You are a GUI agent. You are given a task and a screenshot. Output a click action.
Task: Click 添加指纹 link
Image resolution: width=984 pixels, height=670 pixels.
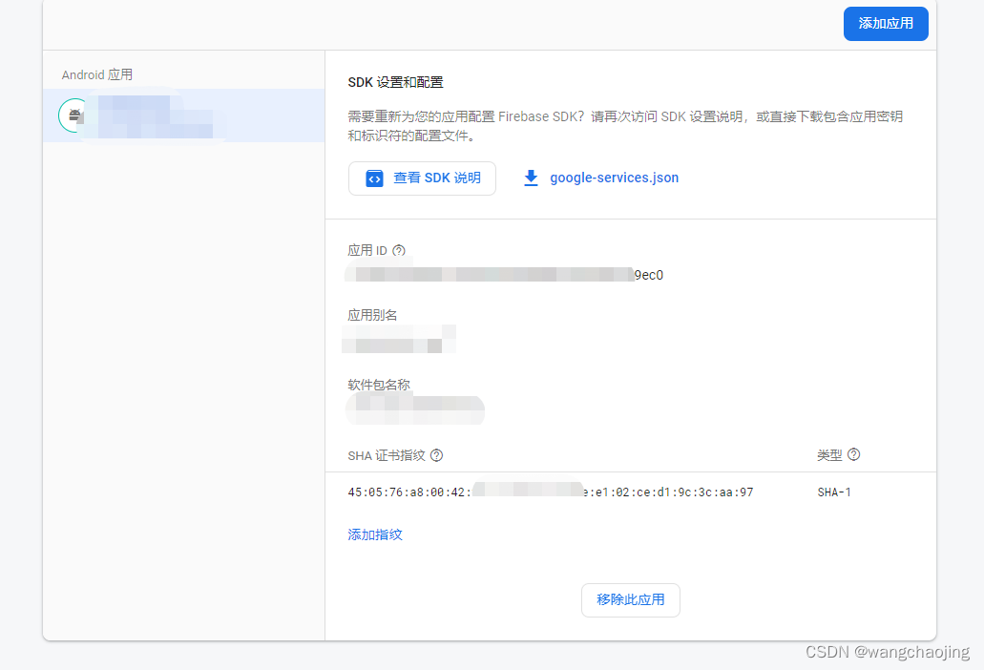coord(375,534)
